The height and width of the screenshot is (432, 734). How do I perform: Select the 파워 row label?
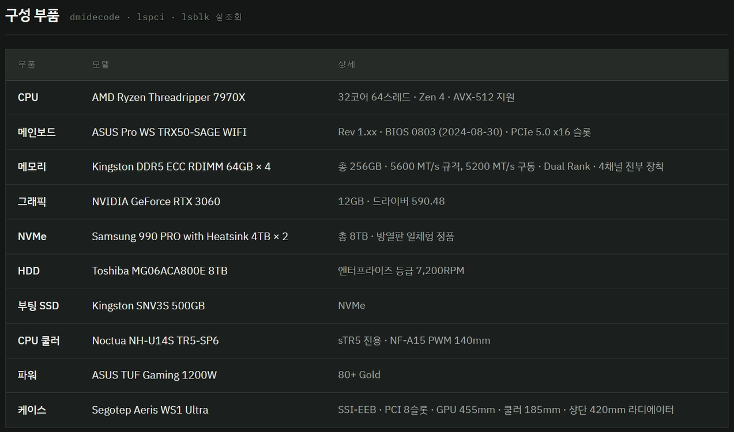coord(27,375)
